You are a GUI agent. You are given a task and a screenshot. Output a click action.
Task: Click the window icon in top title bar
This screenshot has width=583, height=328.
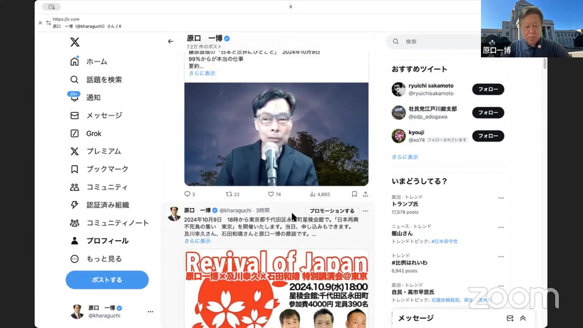51,7
